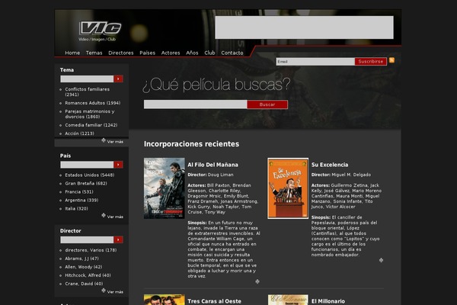Open Crane, David (40) director

pos(84,284)
